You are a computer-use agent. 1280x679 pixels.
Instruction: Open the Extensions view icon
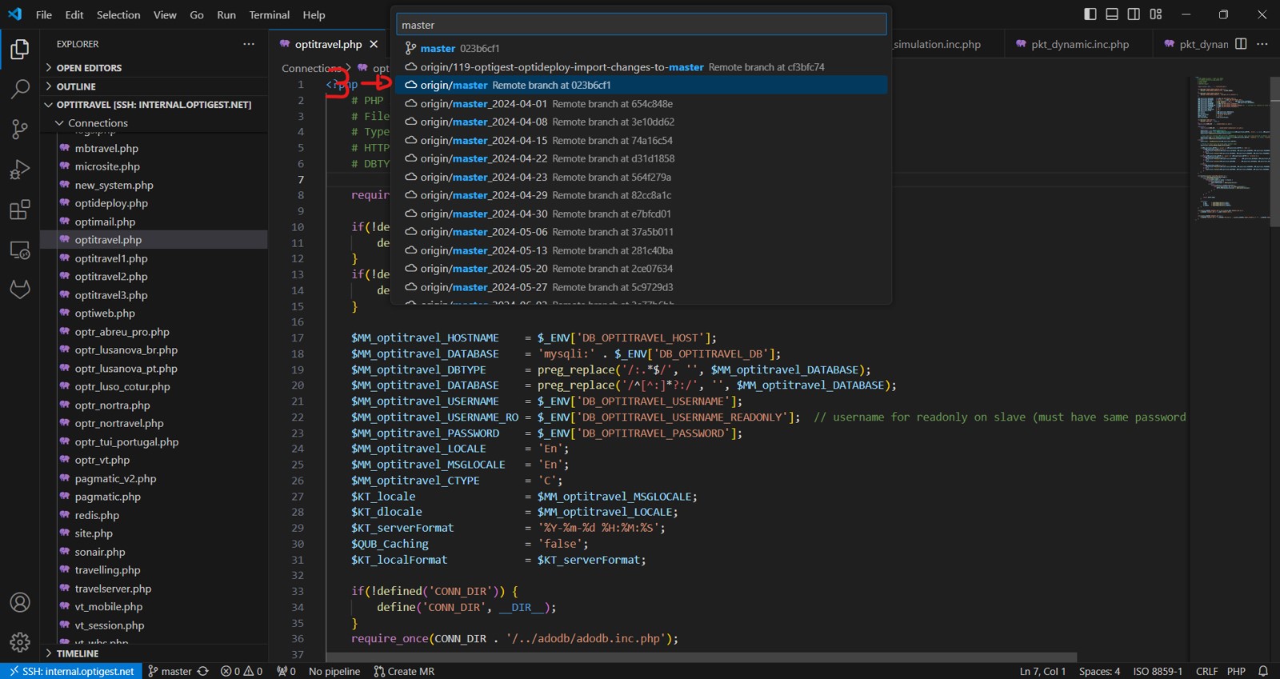20,210
